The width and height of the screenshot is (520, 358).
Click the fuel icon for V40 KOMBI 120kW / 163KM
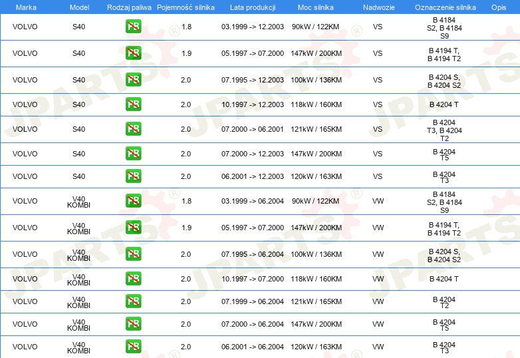133,347
